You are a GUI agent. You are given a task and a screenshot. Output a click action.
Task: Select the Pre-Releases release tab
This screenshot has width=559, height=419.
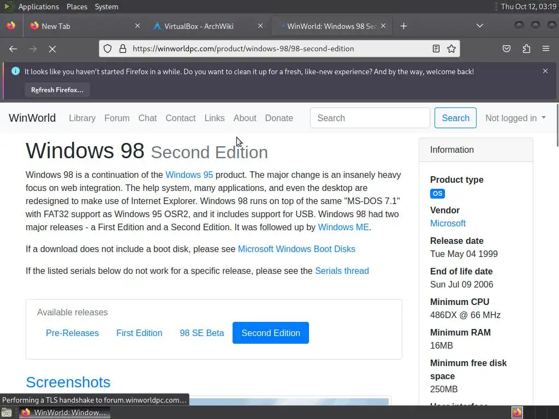point(73,333)
